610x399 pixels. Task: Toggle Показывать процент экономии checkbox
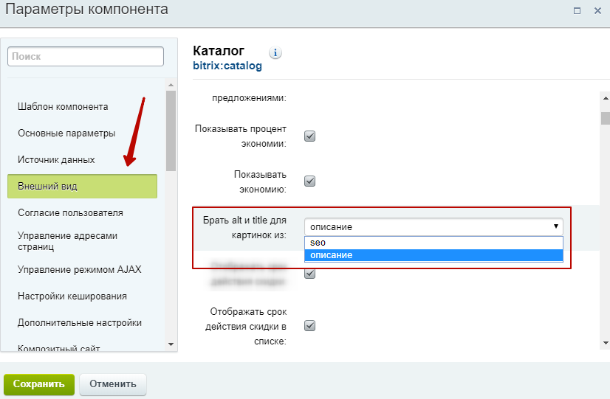[310, 136]
